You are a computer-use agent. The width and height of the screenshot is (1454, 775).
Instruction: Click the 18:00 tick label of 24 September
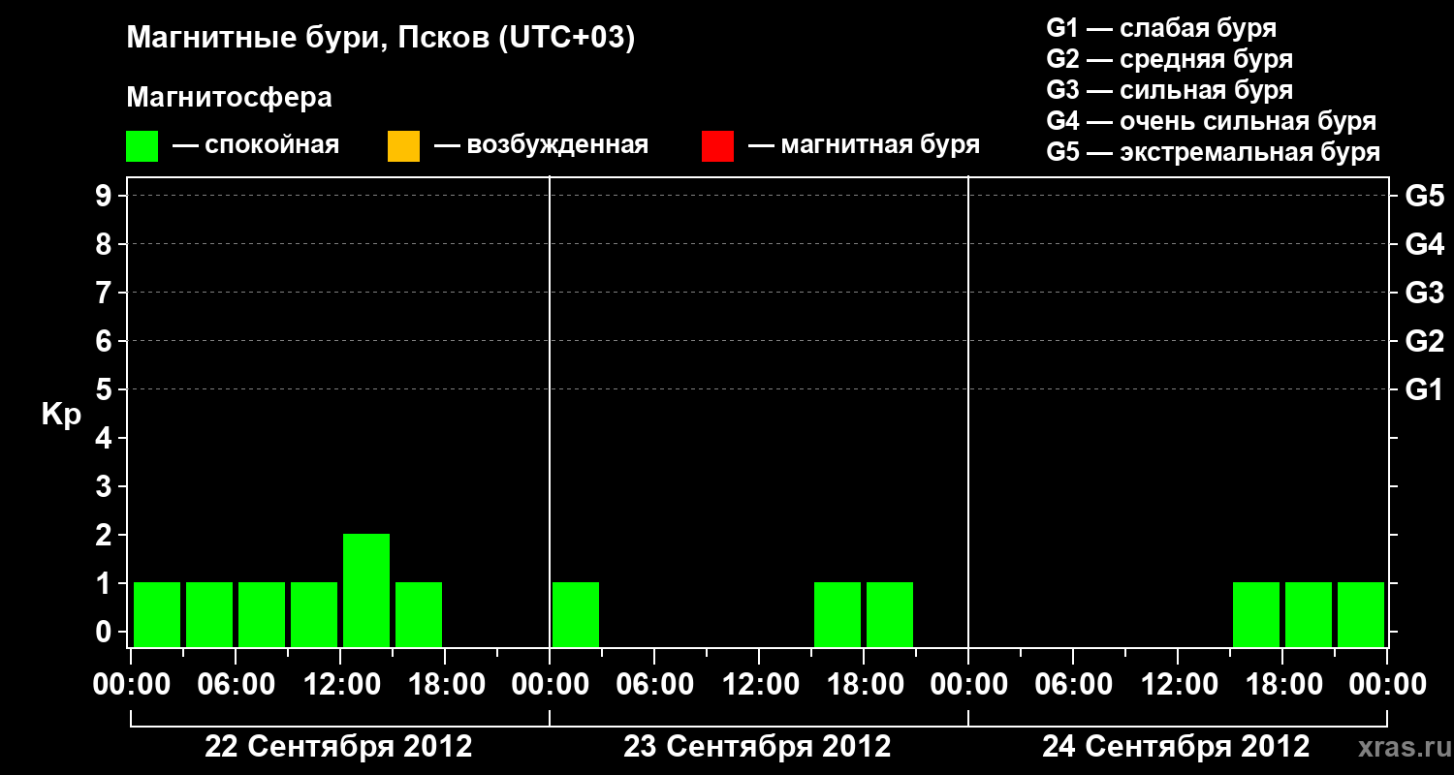coord(1282,685)
